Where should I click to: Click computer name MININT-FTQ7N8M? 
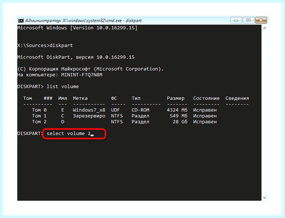pos(82,75)
